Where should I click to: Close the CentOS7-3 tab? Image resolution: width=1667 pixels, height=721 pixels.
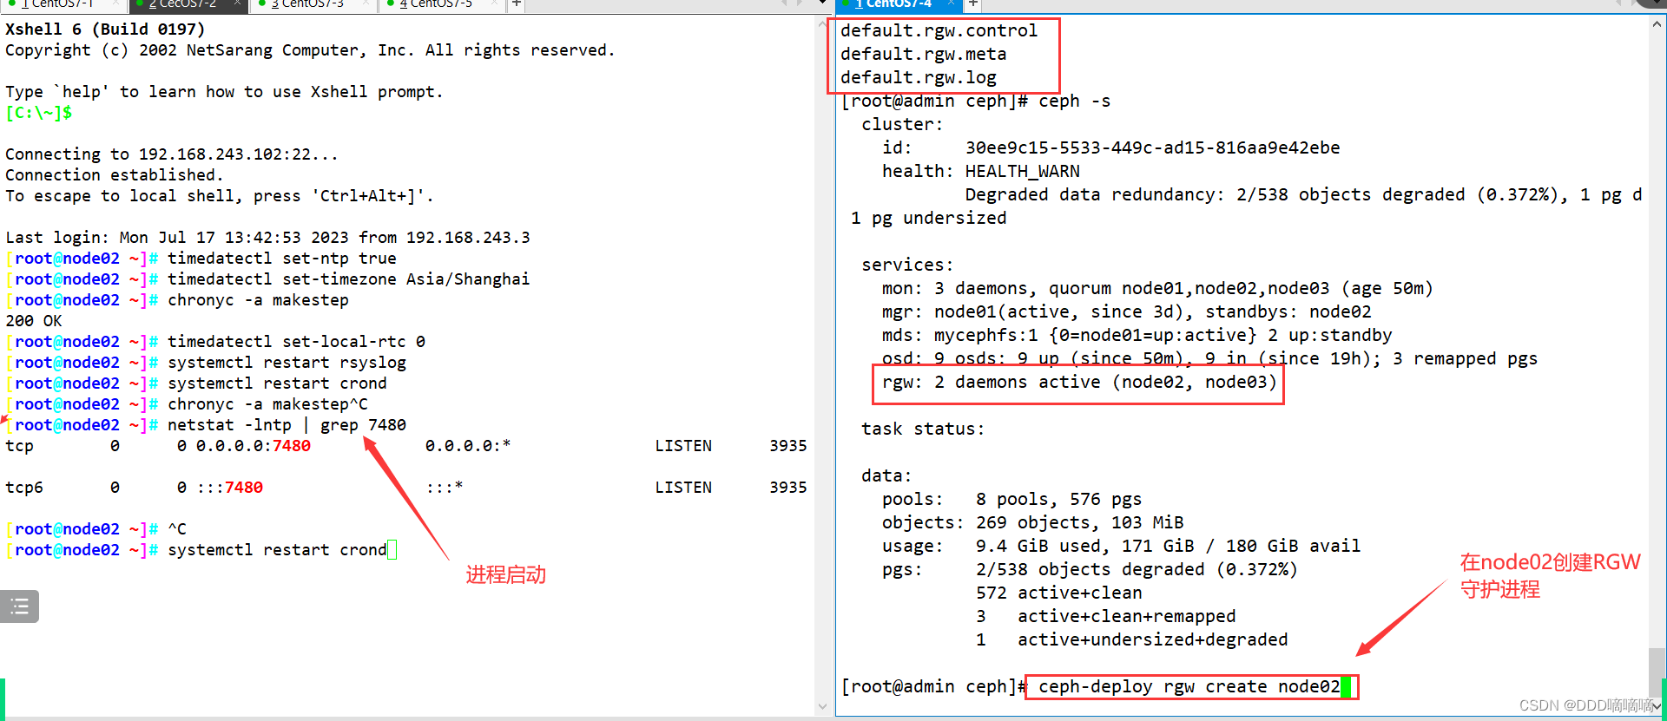tap(366, 4)
